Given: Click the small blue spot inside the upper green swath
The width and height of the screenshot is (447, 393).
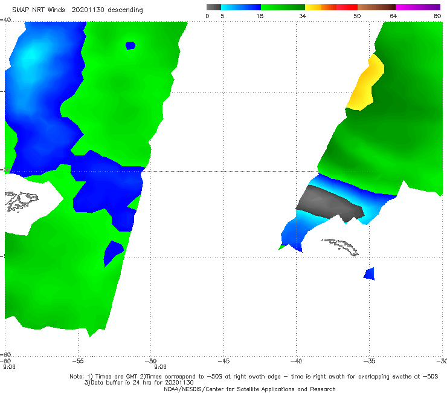Looking at the screenshot, I should pyautogui.click(x=130, y=45).
